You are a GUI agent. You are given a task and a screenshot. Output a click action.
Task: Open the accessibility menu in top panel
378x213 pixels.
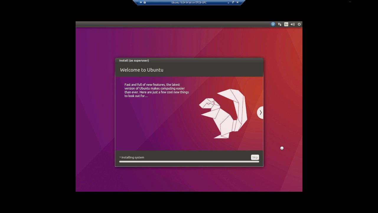click(x=273, y=24)
